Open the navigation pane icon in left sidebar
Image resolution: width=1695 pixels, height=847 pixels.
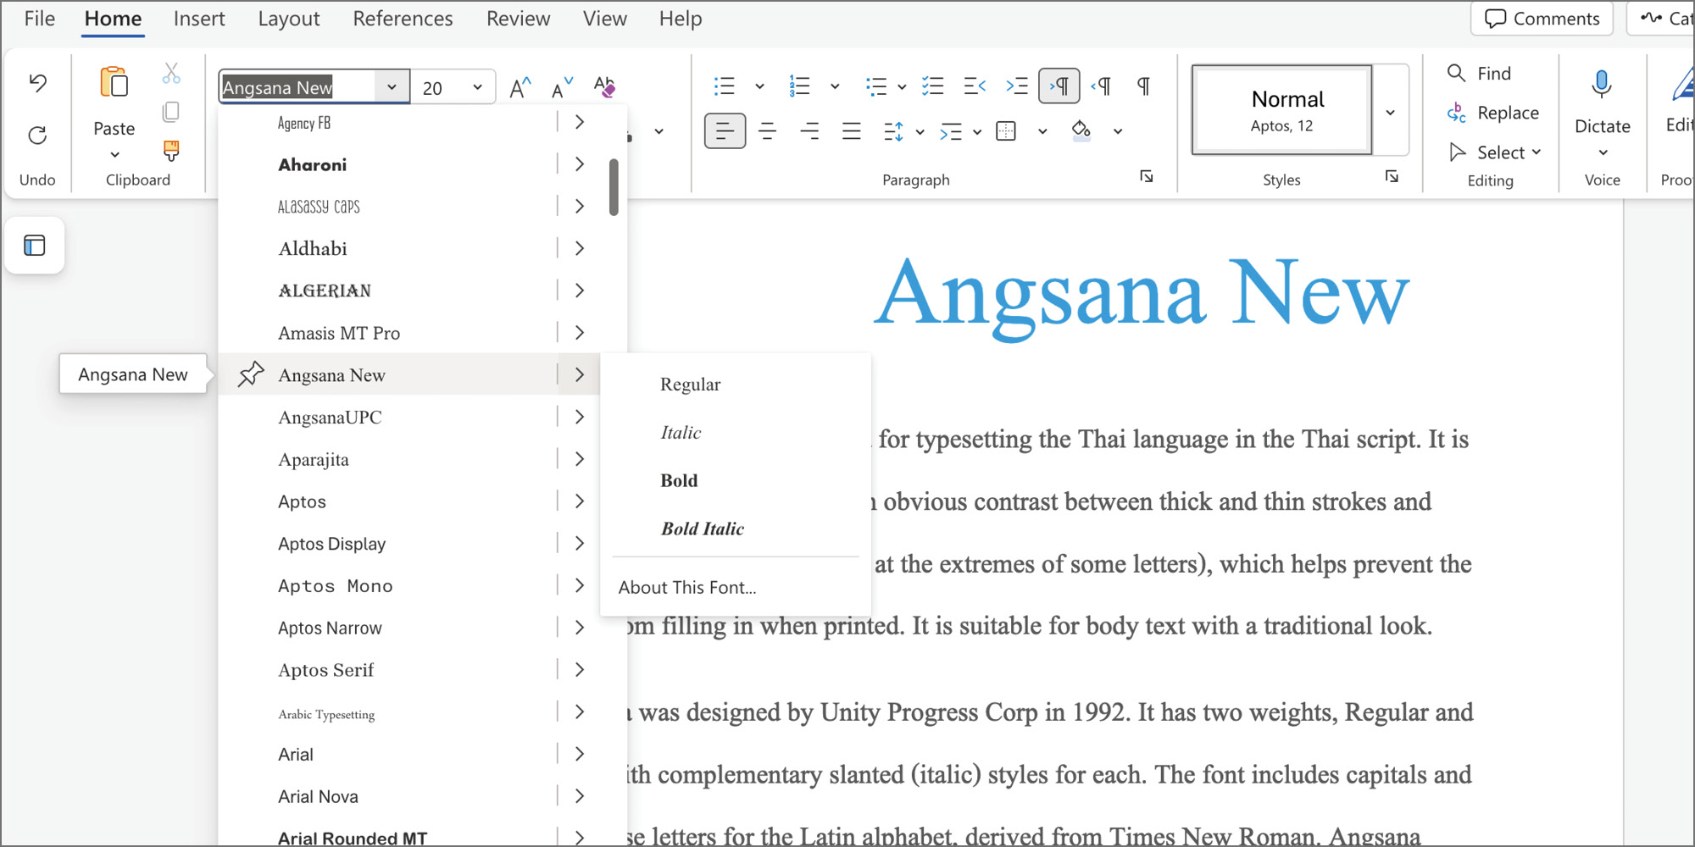click(x=35, y=246)
